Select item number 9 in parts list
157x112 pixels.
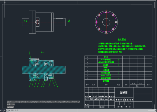87,60
